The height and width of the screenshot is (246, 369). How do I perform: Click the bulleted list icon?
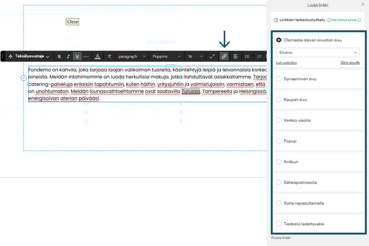click(247, 56)
